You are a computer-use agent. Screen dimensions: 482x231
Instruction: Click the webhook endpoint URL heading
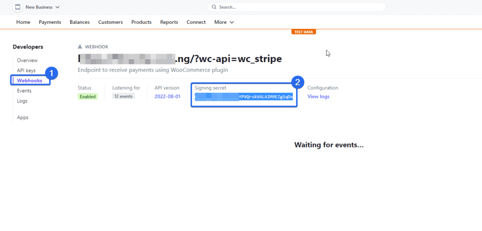[180, 59]
